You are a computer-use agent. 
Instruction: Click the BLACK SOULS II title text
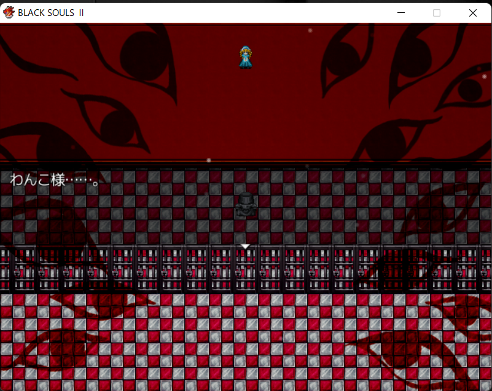51,13
